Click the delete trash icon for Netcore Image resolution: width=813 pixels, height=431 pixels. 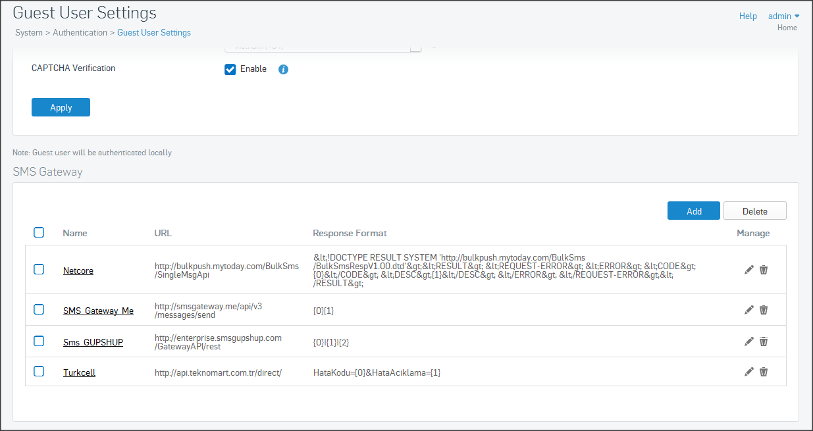(764, 270)
